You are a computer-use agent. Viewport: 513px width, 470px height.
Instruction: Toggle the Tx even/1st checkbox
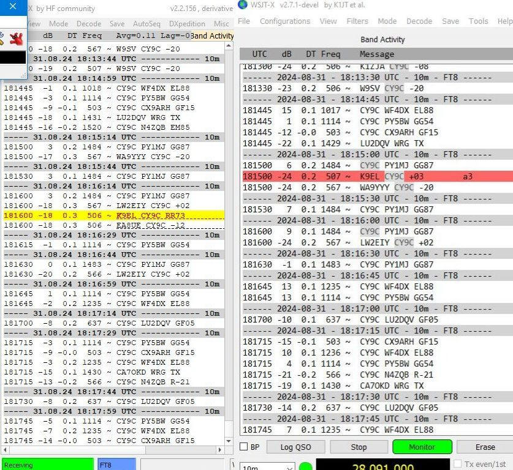[458, 464]
